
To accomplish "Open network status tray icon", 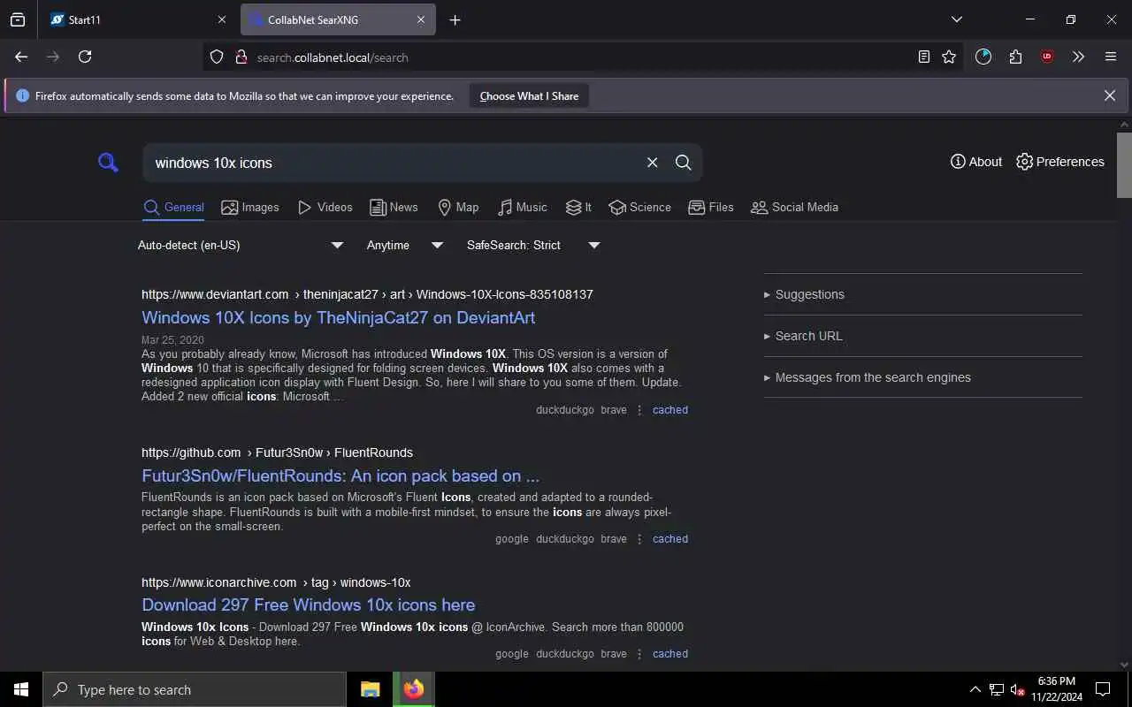I will 996,689.
